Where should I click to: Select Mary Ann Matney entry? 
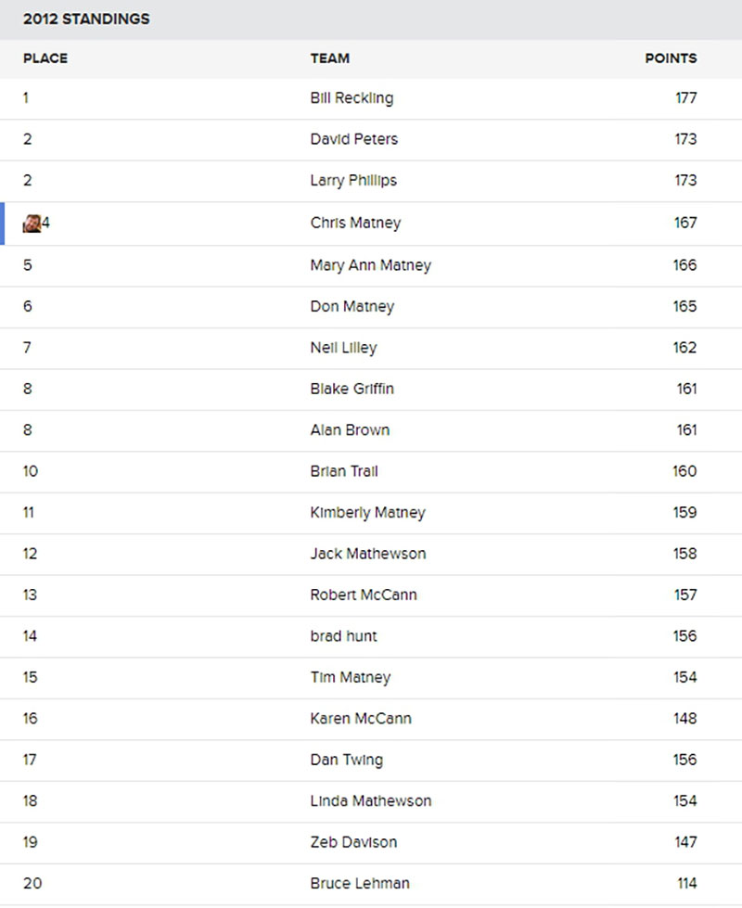(371, 265)
